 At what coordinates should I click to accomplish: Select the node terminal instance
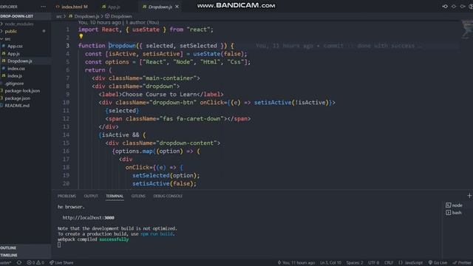click(x=454, y=205)
